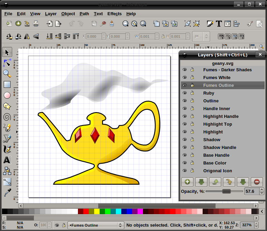Click the layer opacity slider

coord(224,191)
